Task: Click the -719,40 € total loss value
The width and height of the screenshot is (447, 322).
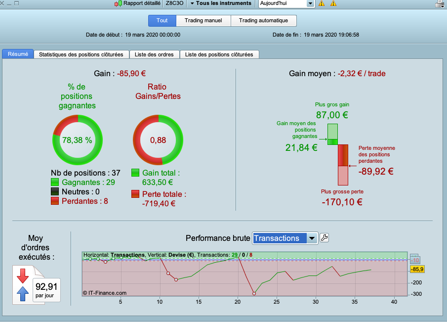Action: coord(159,203)
